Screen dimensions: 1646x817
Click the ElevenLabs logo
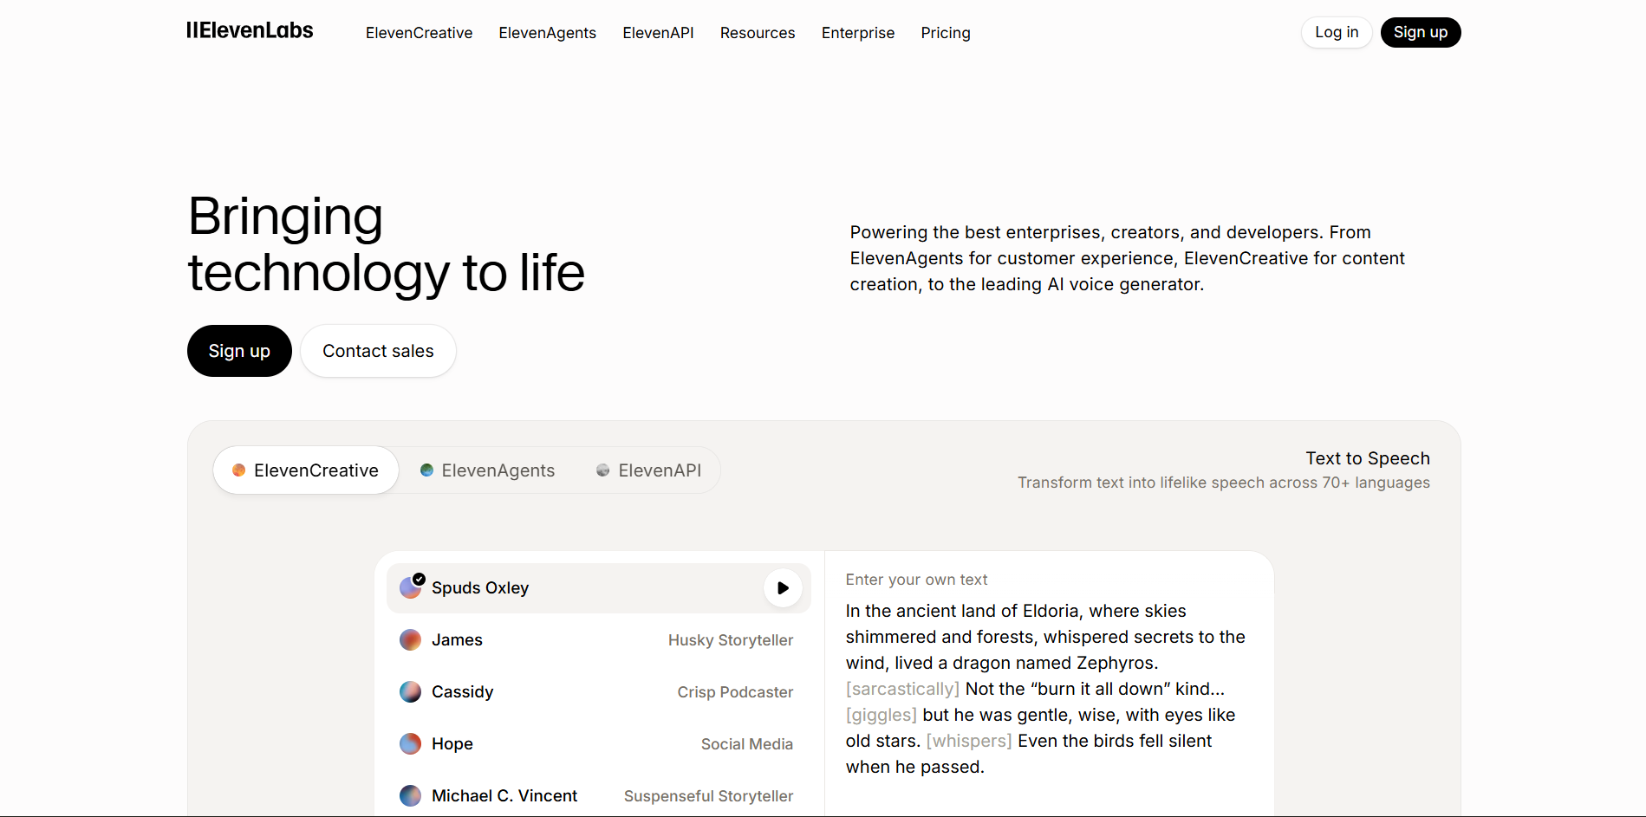[x=249, y=31]
